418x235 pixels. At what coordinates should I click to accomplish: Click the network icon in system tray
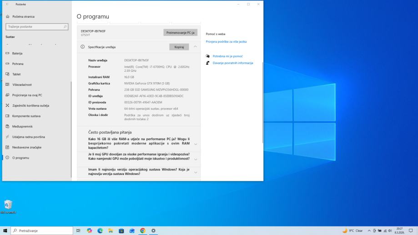[385, 231]
